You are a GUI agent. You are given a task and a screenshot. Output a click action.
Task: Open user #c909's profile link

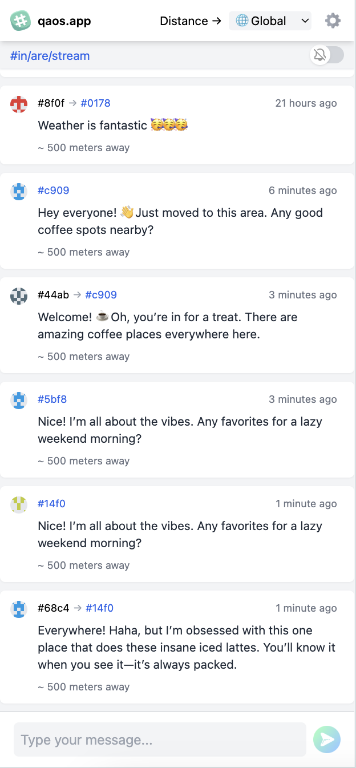tap(54, 191)
